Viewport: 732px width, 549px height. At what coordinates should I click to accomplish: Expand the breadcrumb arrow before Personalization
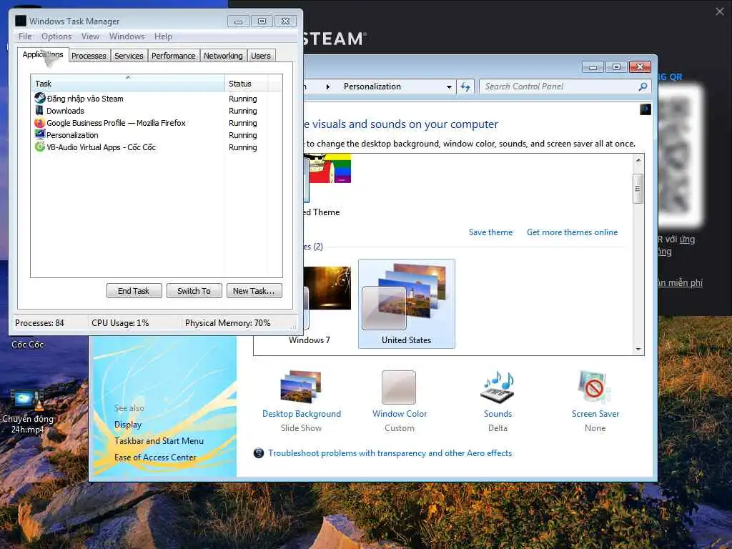(x=327, y=86)
